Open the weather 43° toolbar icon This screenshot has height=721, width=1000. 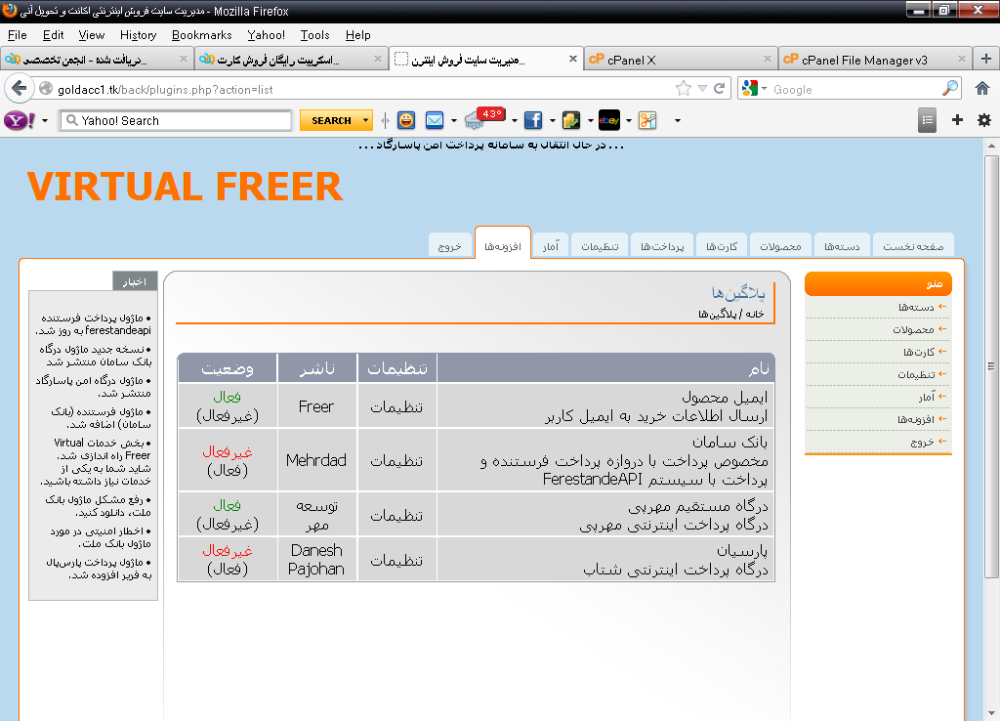point(484,118)
